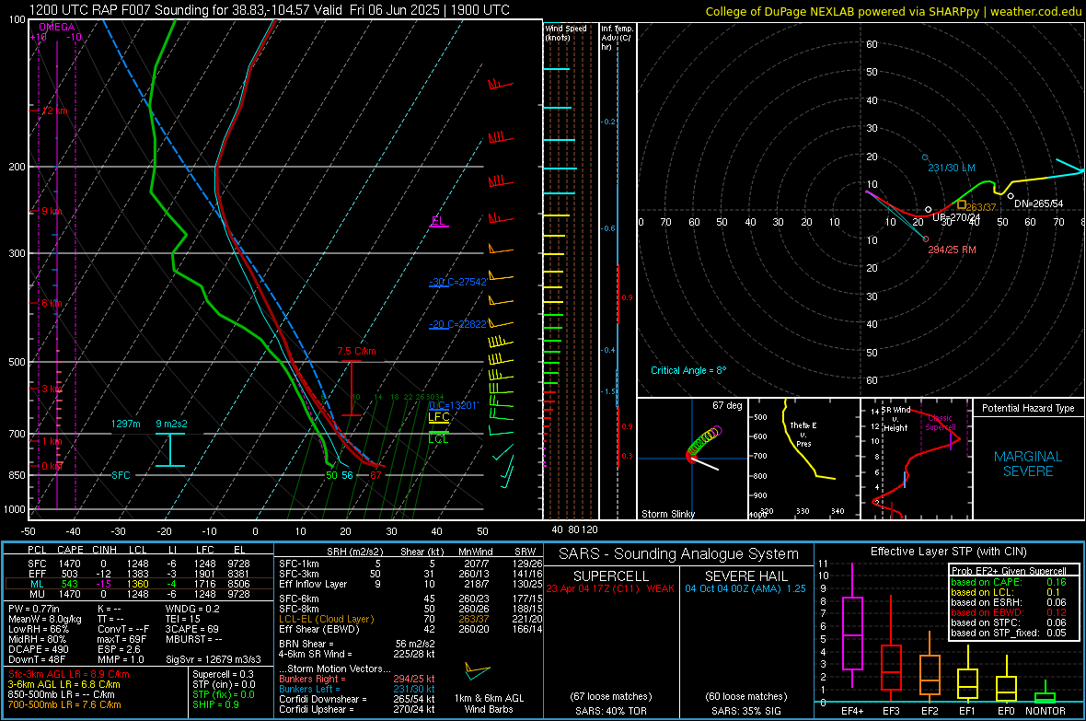Click the '04 Oct 04 00Z (AMA) 1.25' analogue
The image size is (1086, 721).
point(745,588)
